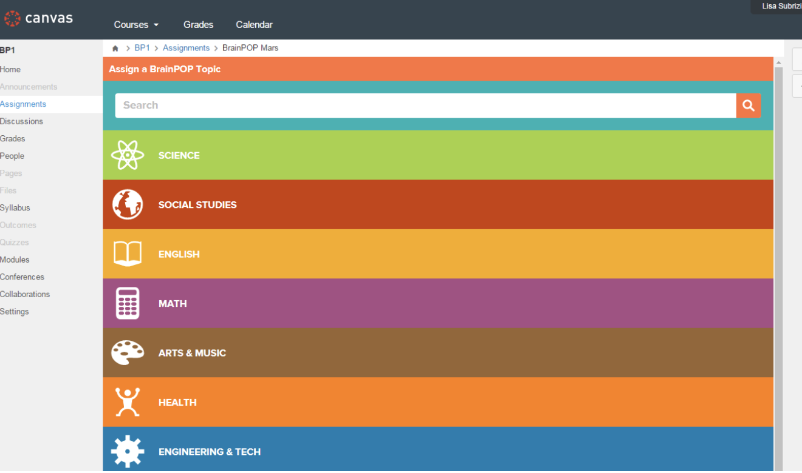
Task: Click the Health jumping figure icon
Action: (128, 401)
